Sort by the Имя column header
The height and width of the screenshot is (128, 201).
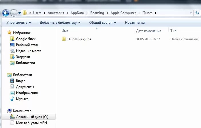coord(65,31)
